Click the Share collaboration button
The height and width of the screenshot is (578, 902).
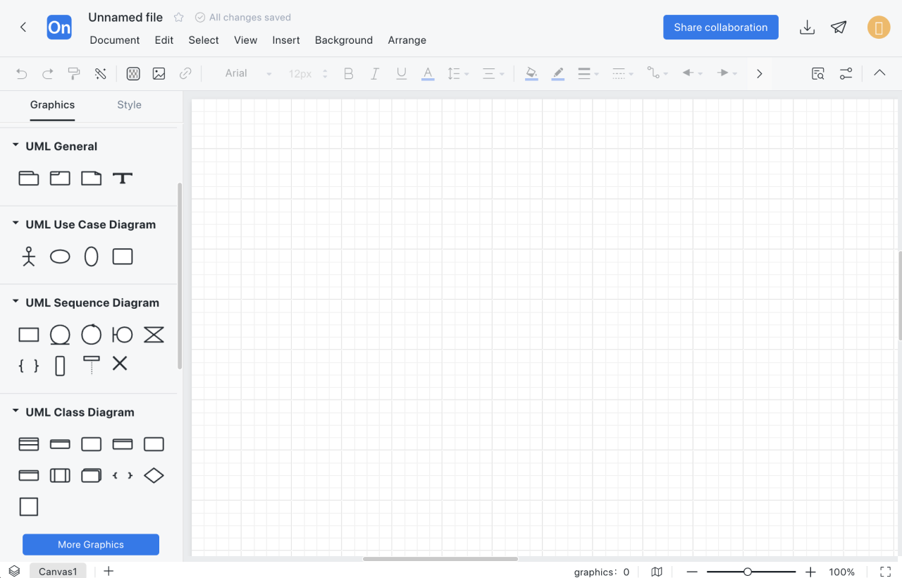pos(720,27)
